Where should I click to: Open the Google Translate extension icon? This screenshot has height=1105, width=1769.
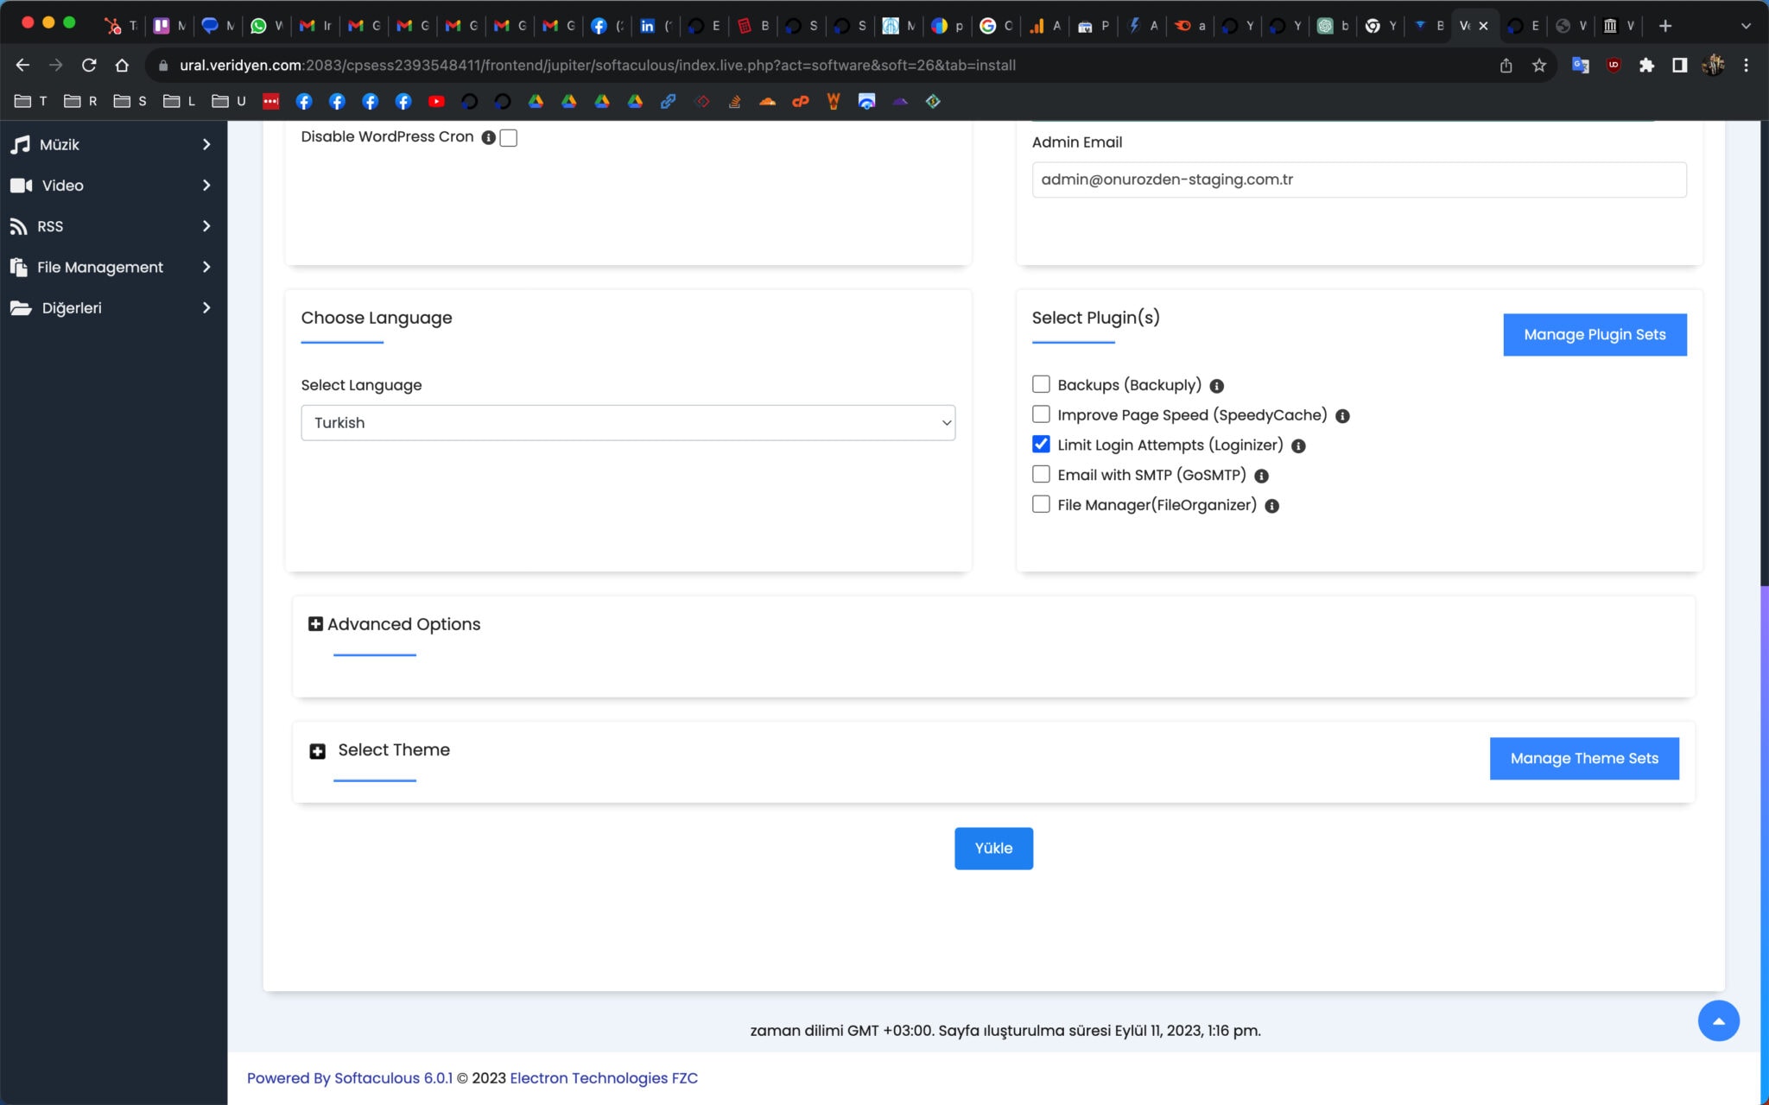pyautogui.click(x=1581, y=66)
